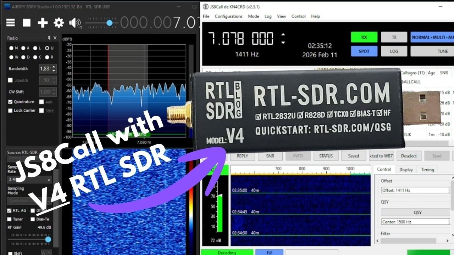The height and width of the screenshot is (255, 454).
Task: Click the Center: 1500 Hz field
Action: [x=416, y=222]
